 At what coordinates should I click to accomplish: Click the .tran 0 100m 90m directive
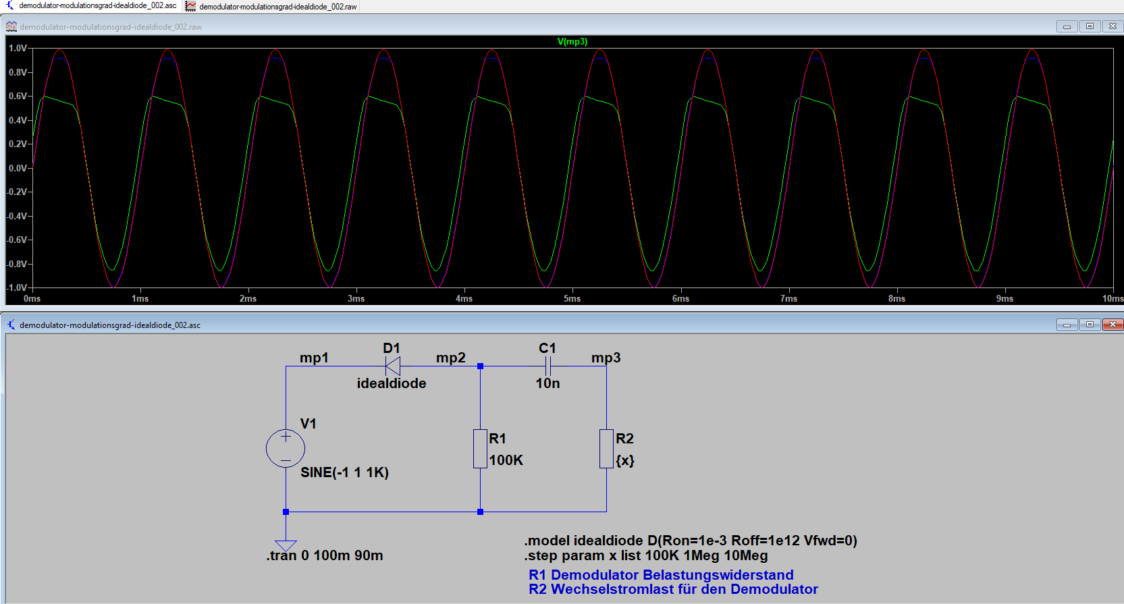pyautogui.click(x=325, y=556)
